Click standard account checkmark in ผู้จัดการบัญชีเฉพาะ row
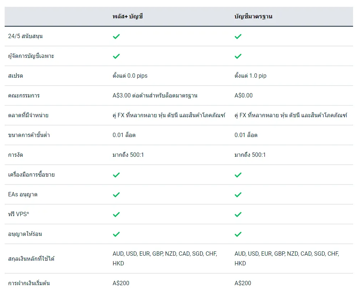357x301 pixels. click(x=238, y=56)
